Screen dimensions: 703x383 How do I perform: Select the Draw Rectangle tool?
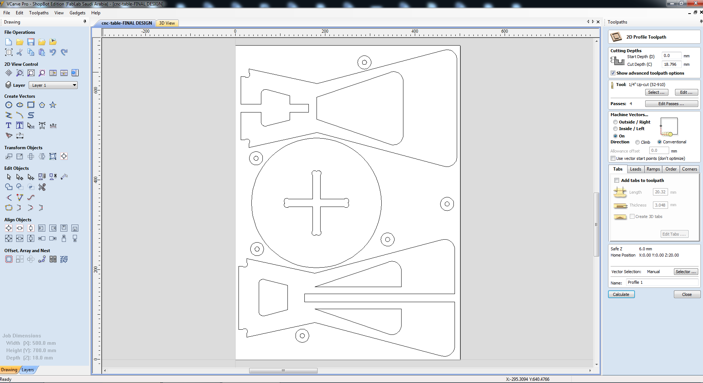click(31, 105)
